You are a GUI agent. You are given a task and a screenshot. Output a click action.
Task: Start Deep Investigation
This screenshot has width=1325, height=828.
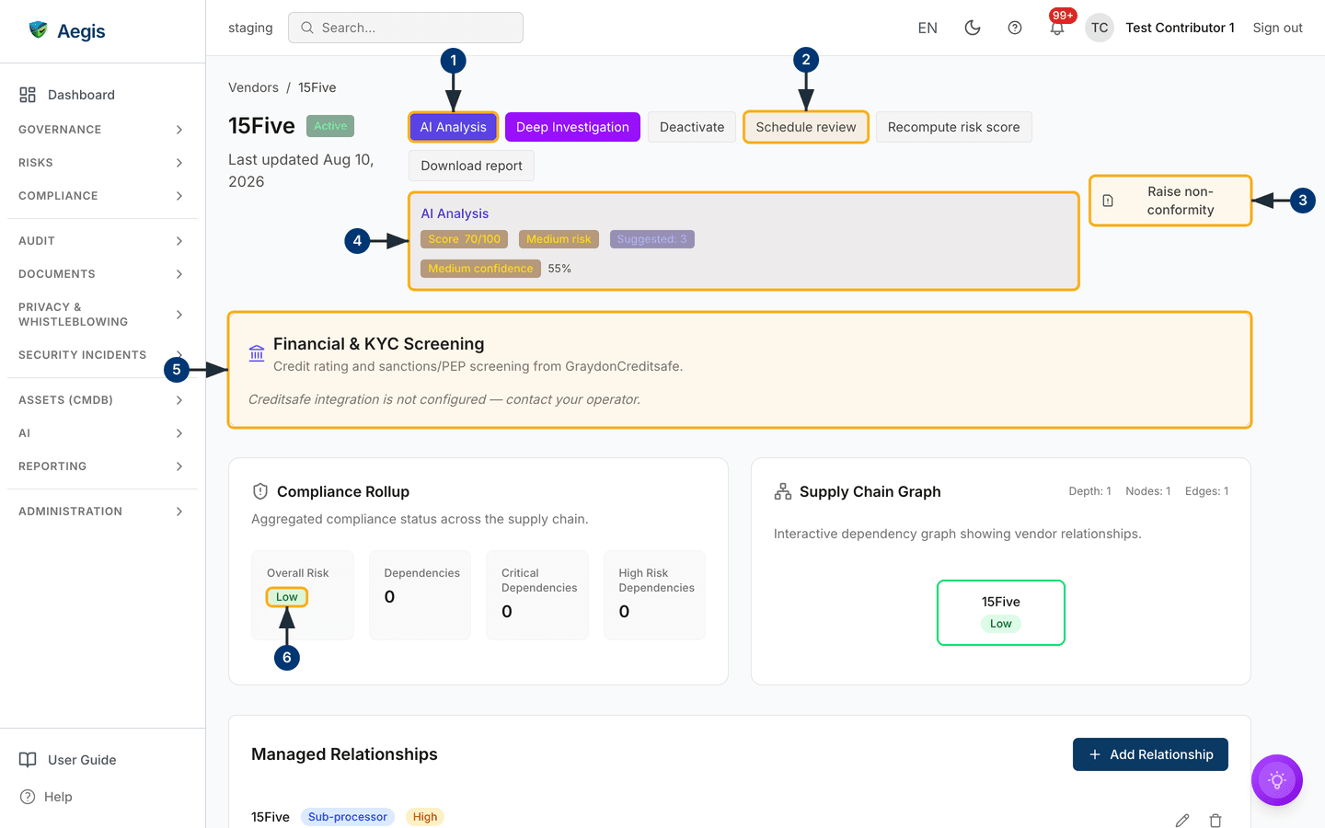(x=572, y=127)
